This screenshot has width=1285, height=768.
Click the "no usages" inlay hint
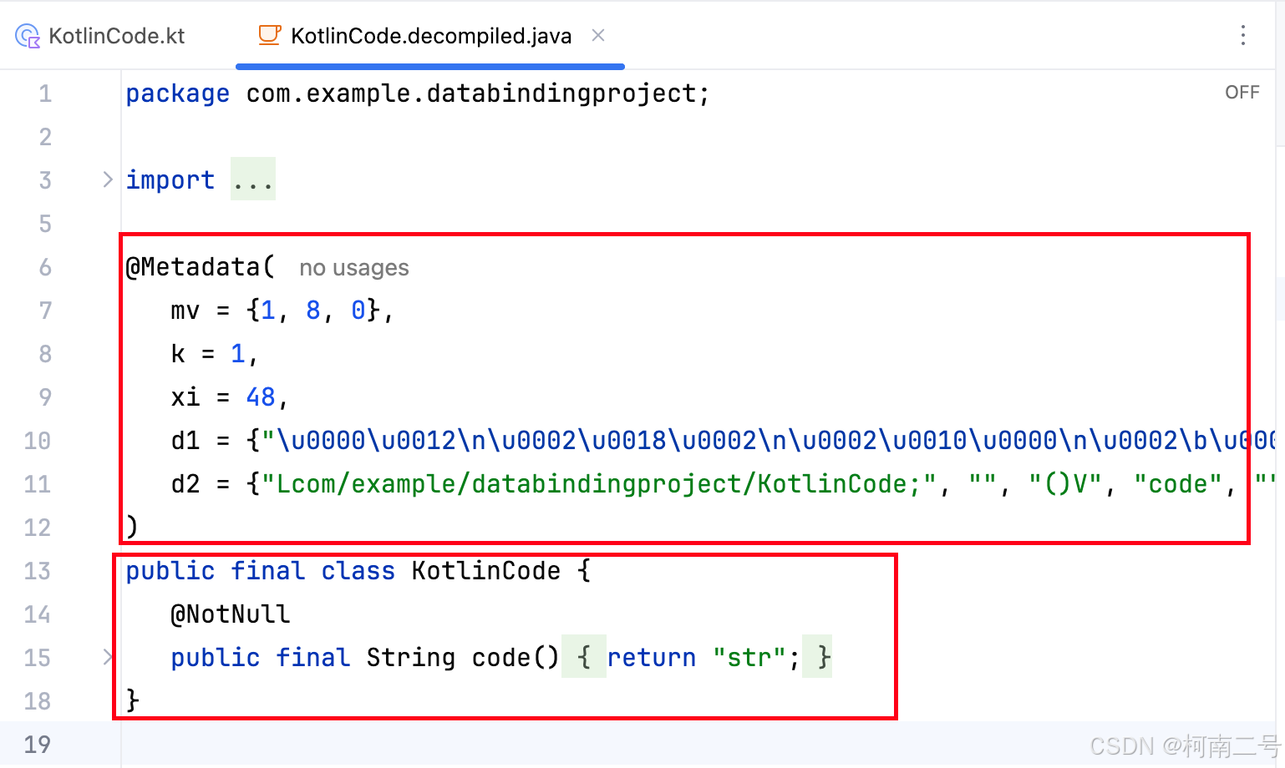click(354, 267)
